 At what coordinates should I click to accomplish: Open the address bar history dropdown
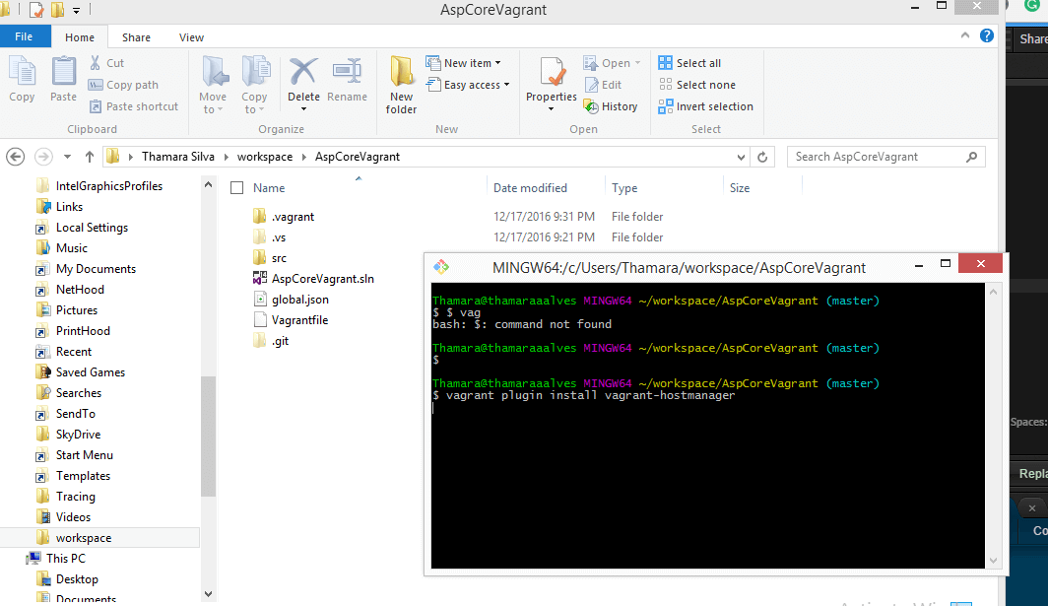(x=741, y=156)
